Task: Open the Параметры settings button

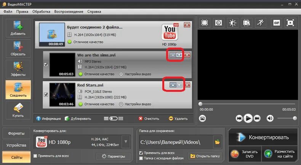Action: click(x=114, y=156)
